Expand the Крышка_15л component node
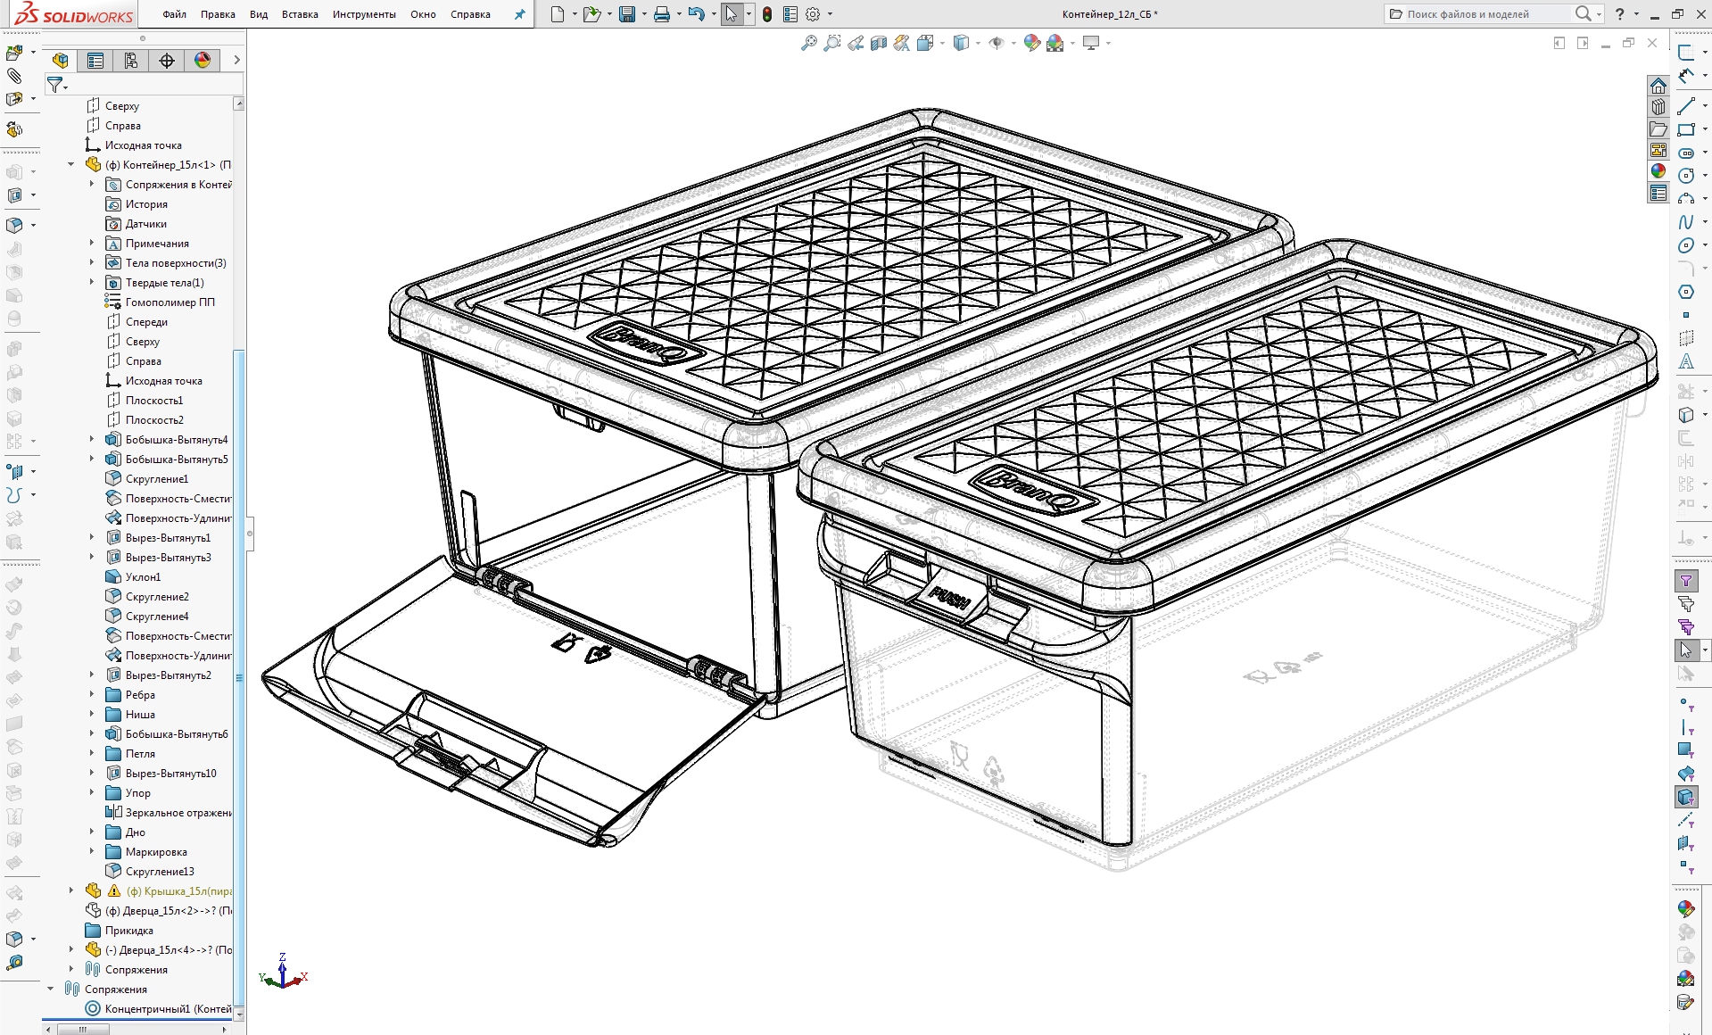Screen dimensions: 1712x1035 point(71,890)
